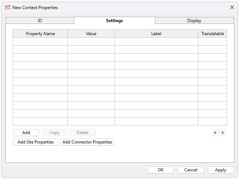
Task: Confirm with the OK button
Action: tap(161, 170)
